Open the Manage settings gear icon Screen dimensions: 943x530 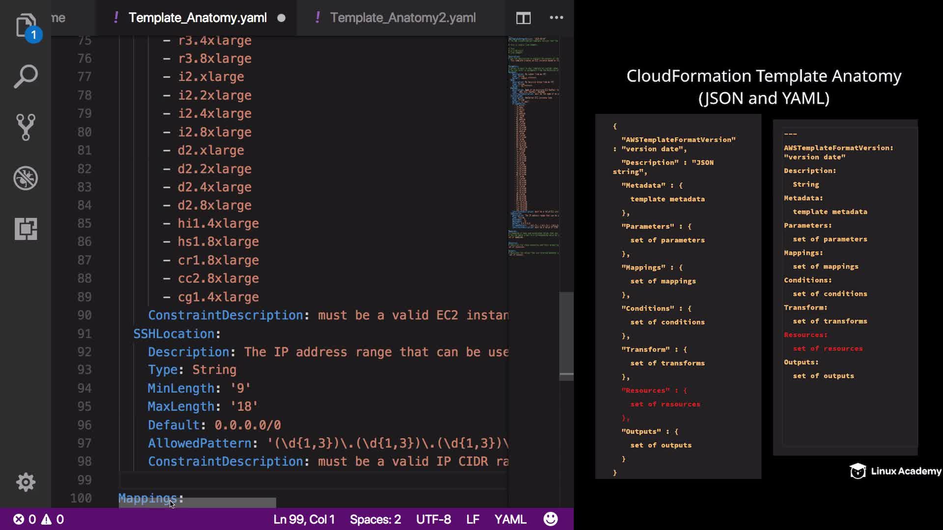26,482
